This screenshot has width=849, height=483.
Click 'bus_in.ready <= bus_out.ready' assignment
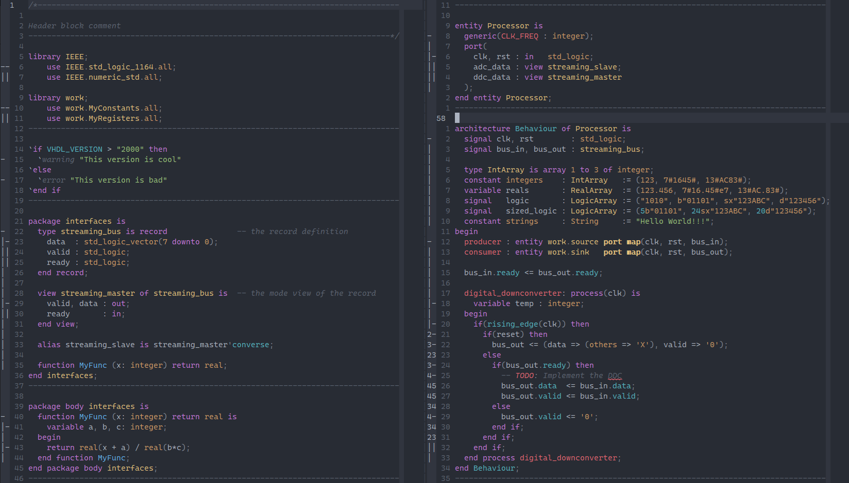pyautogui.click(x=533, y=273)
